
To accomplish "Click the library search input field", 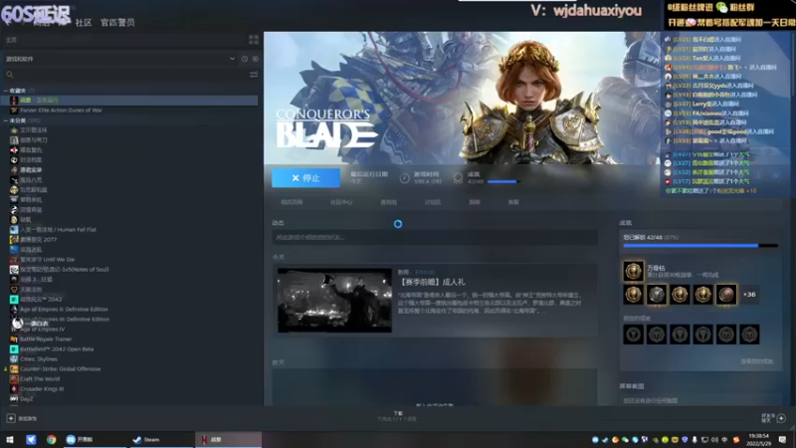I will (x=129, y=75).
